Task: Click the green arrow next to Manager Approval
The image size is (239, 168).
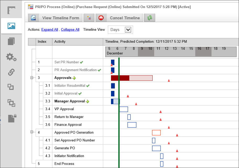Action: point(87,101)
